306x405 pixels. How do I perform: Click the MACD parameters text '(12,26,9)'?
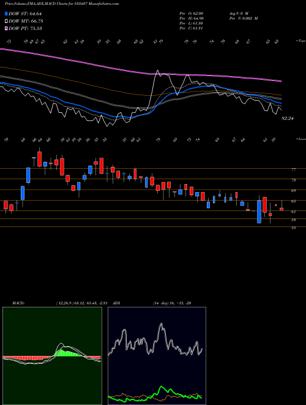click(65, 303)
